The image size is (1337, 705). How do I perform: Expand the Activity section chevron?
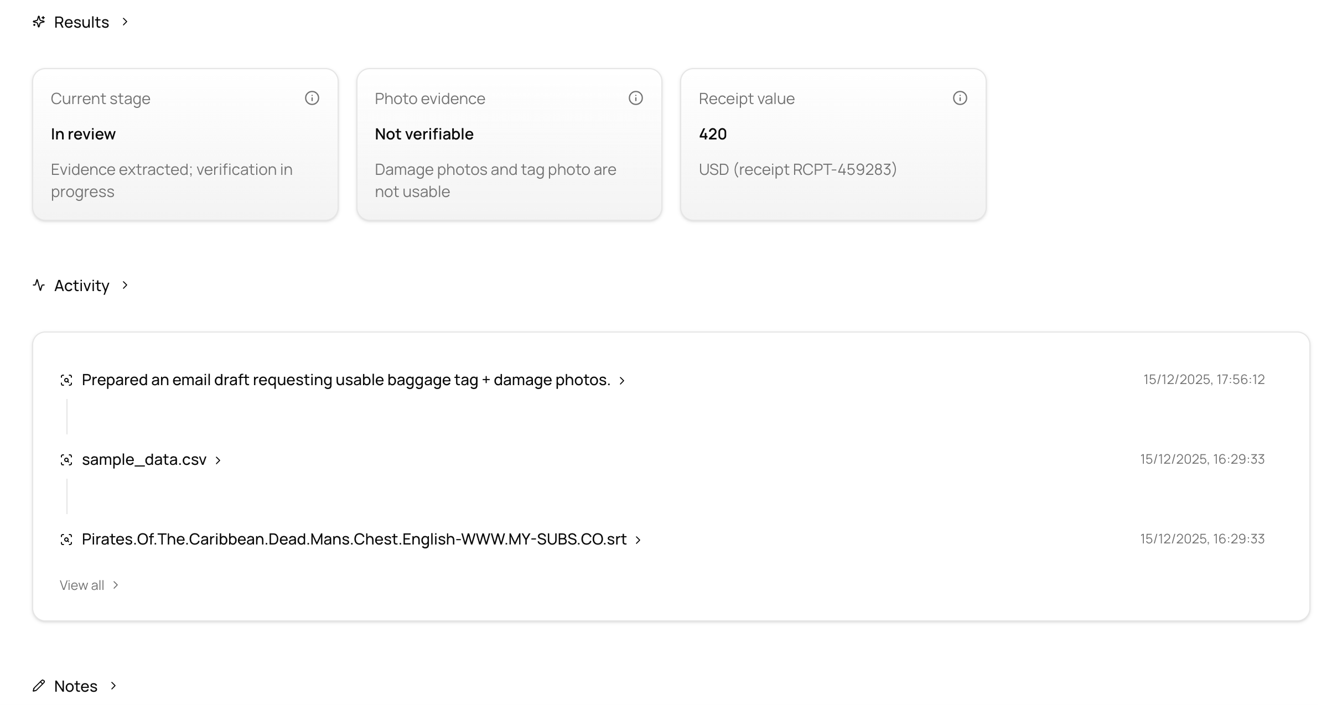click(x=125, y=285)
